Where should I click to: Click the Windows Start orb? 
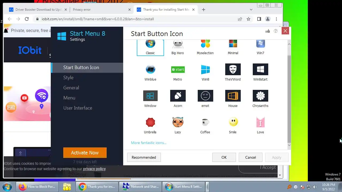(x=7, y=186)
